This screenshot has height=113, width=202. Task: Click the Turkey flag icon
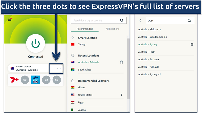73,44
